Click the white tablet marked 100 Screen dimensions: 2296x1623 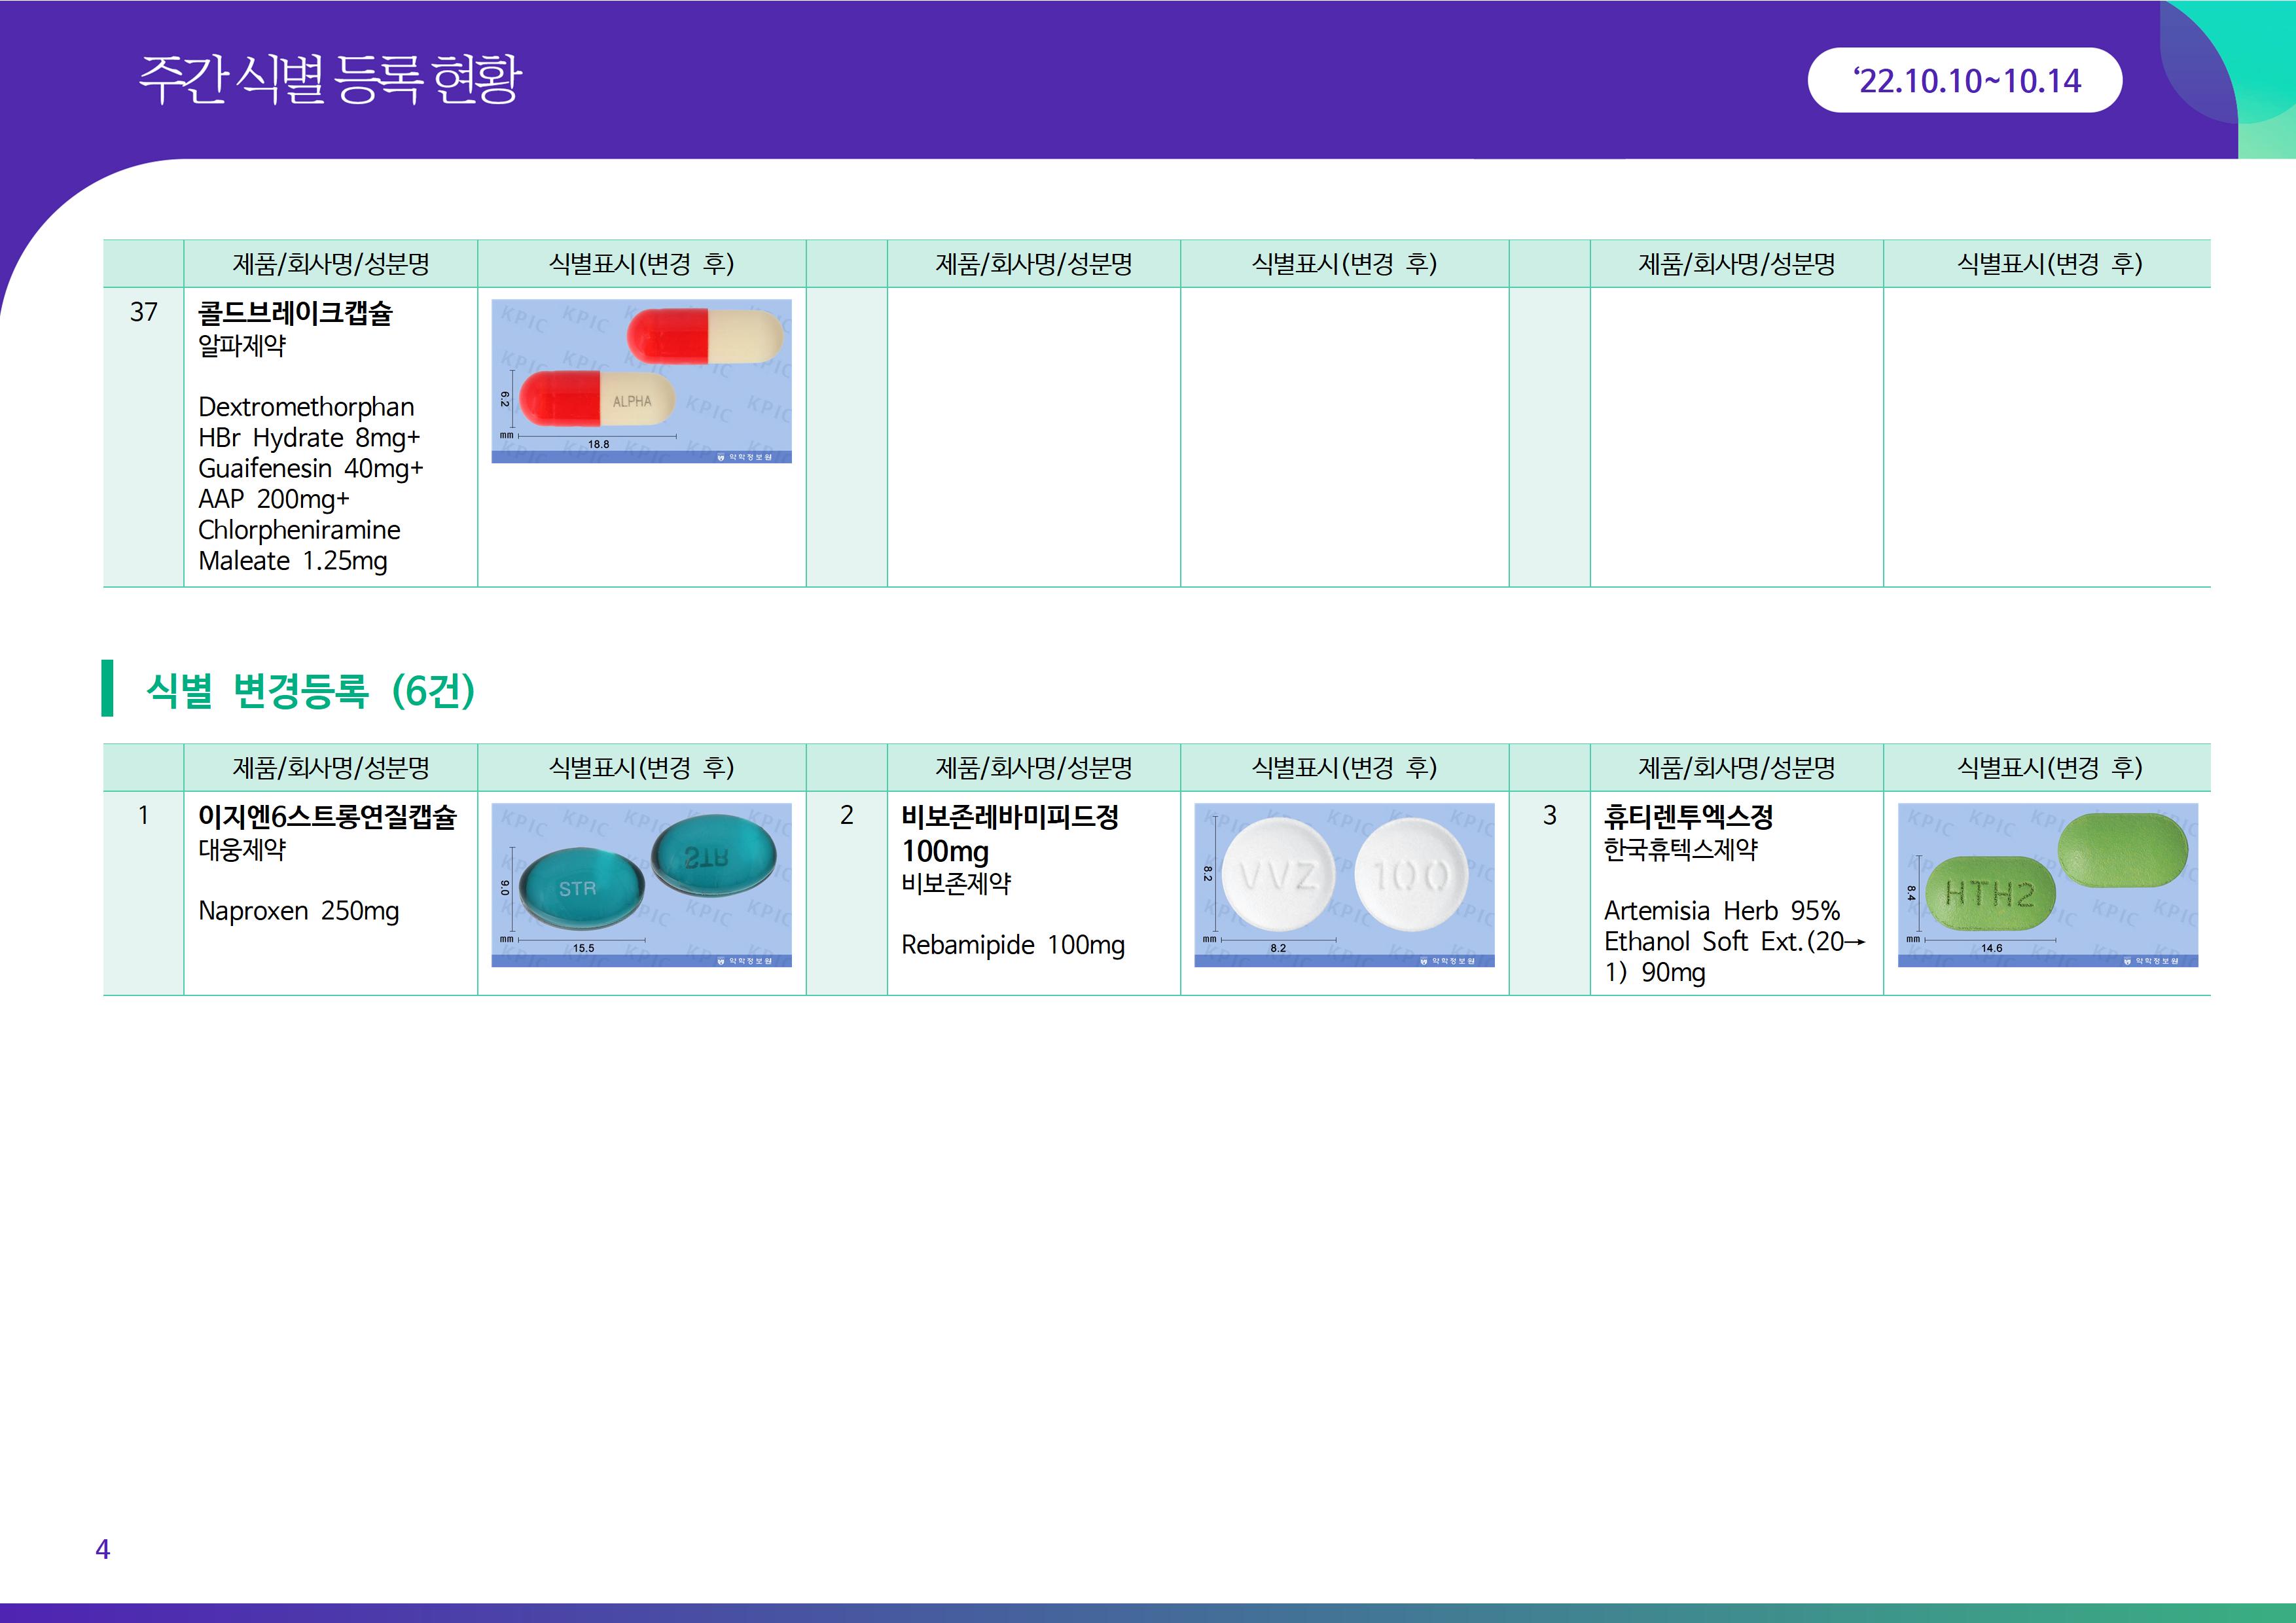pos(1410,876)
